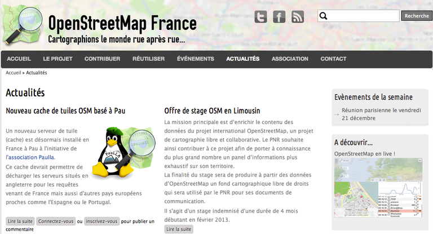Open the RSS feed icon

tap(298, 17)
